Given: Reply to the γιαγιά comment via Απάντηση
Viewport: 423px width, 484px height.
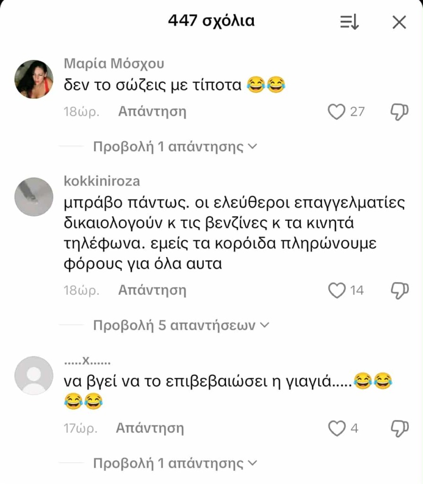Looking at the screenshot, I should (150, 428).
